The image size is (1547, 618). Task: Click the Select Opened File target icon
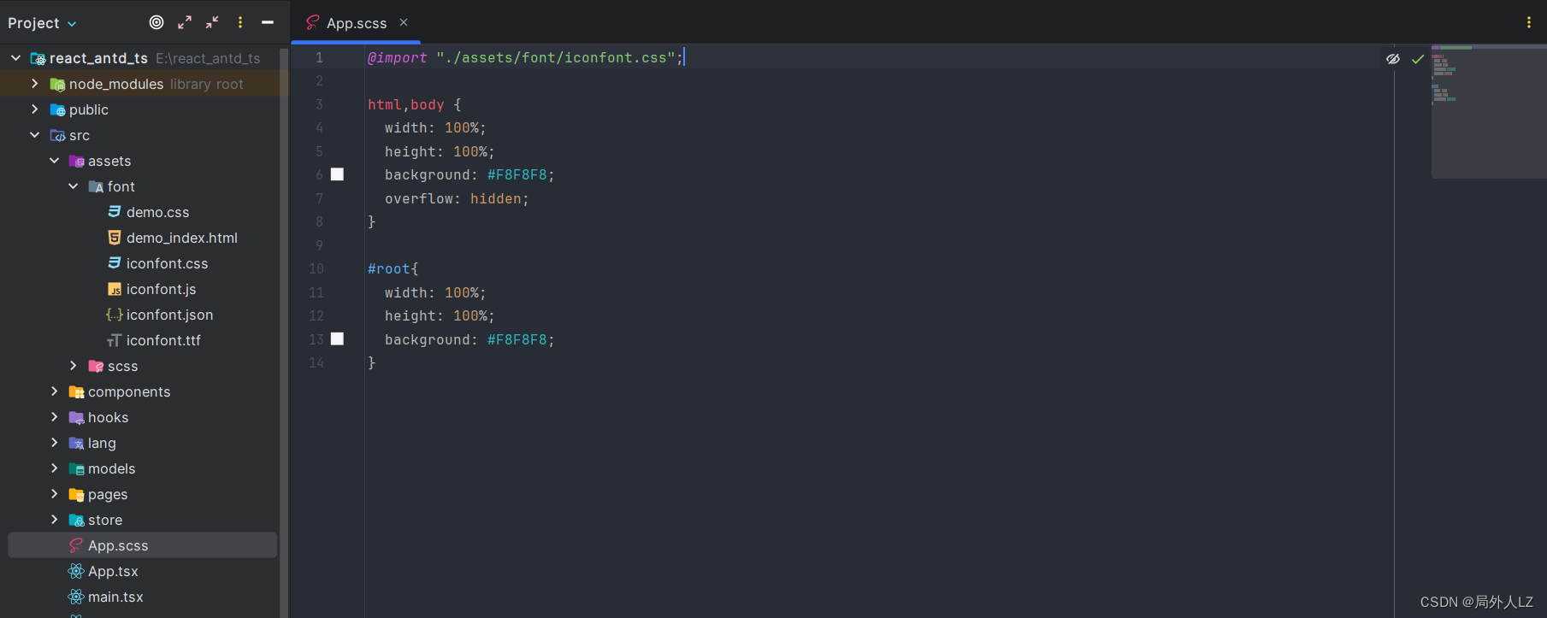click(156, 23)
